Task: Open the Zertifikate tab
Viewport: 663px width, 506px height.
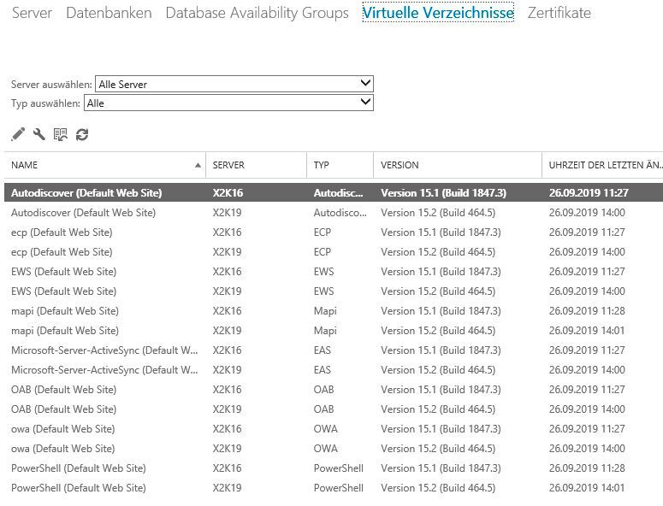Action: coord(559,13)
